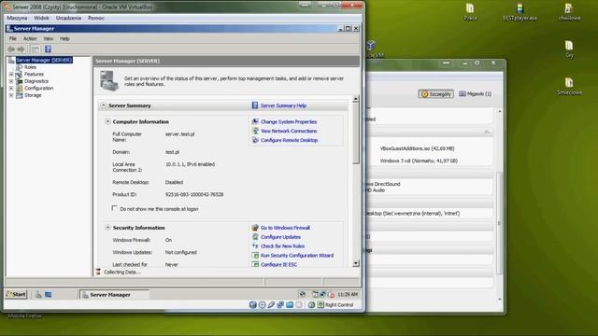The width and height of the screenshot is (598, 336).
Task: Check 'Do not show me this console at logon'
Action: point(114,208)
